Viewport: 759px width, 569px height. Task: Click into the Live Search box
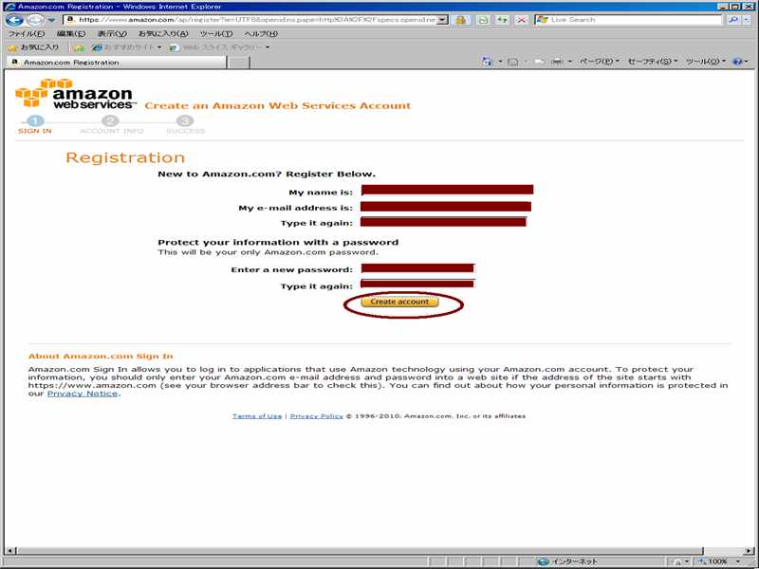pos(629,20)
